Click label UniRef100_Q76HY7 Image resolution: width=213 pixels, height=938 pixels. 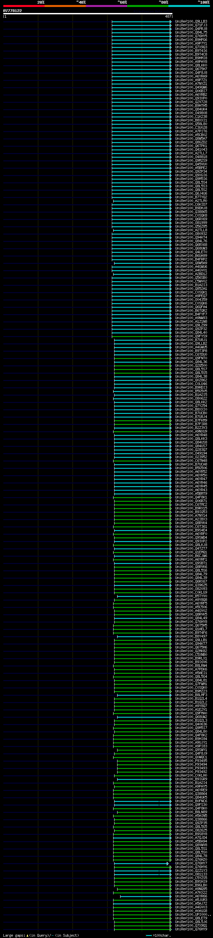coord(191,863)
